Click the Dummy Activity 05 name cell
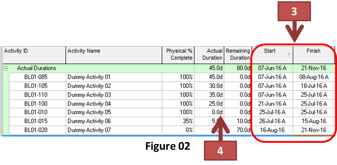This screenshot has width=337, height=165. point(114,112)
